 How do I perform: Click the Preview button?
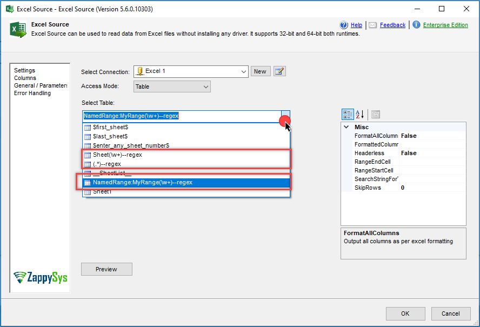pyautogui.click(x=106, y=269)
